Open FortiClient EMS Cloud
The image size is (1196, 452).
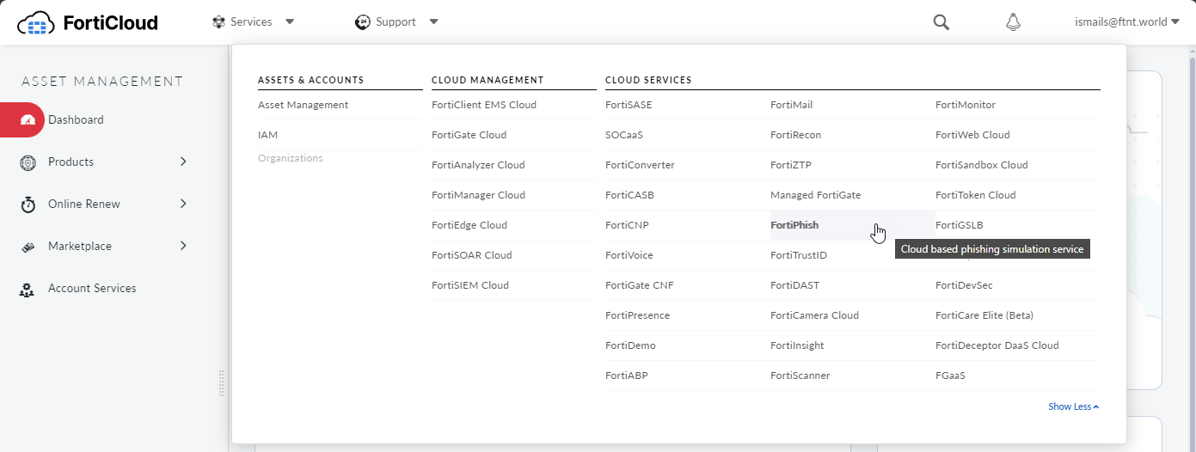[484, 105]
